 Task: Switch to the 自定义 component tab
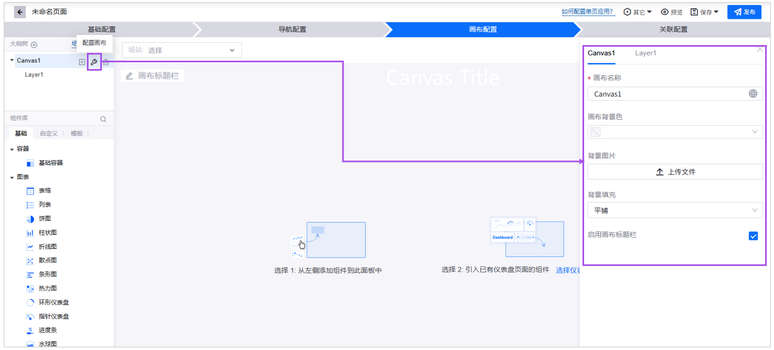pyautogui.click(x=50, y=133)
